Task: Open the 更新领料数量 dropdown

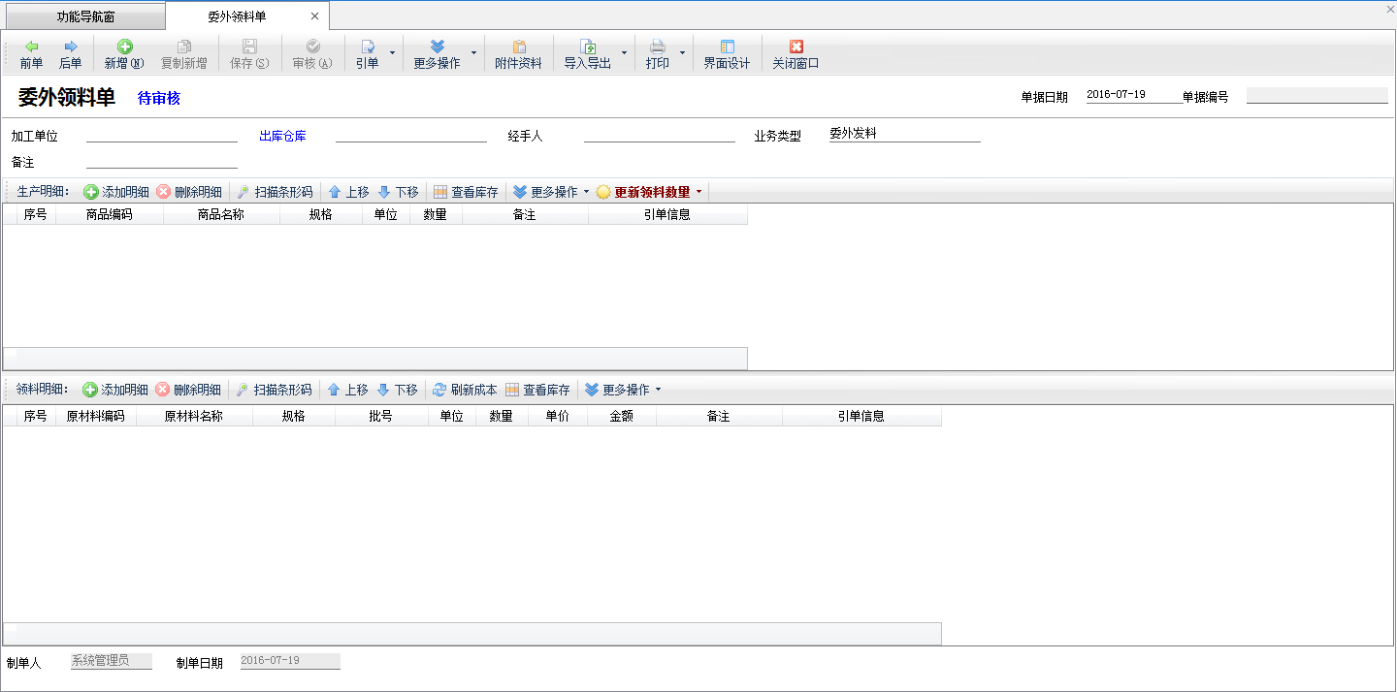Action: click(x=698, y=192)
